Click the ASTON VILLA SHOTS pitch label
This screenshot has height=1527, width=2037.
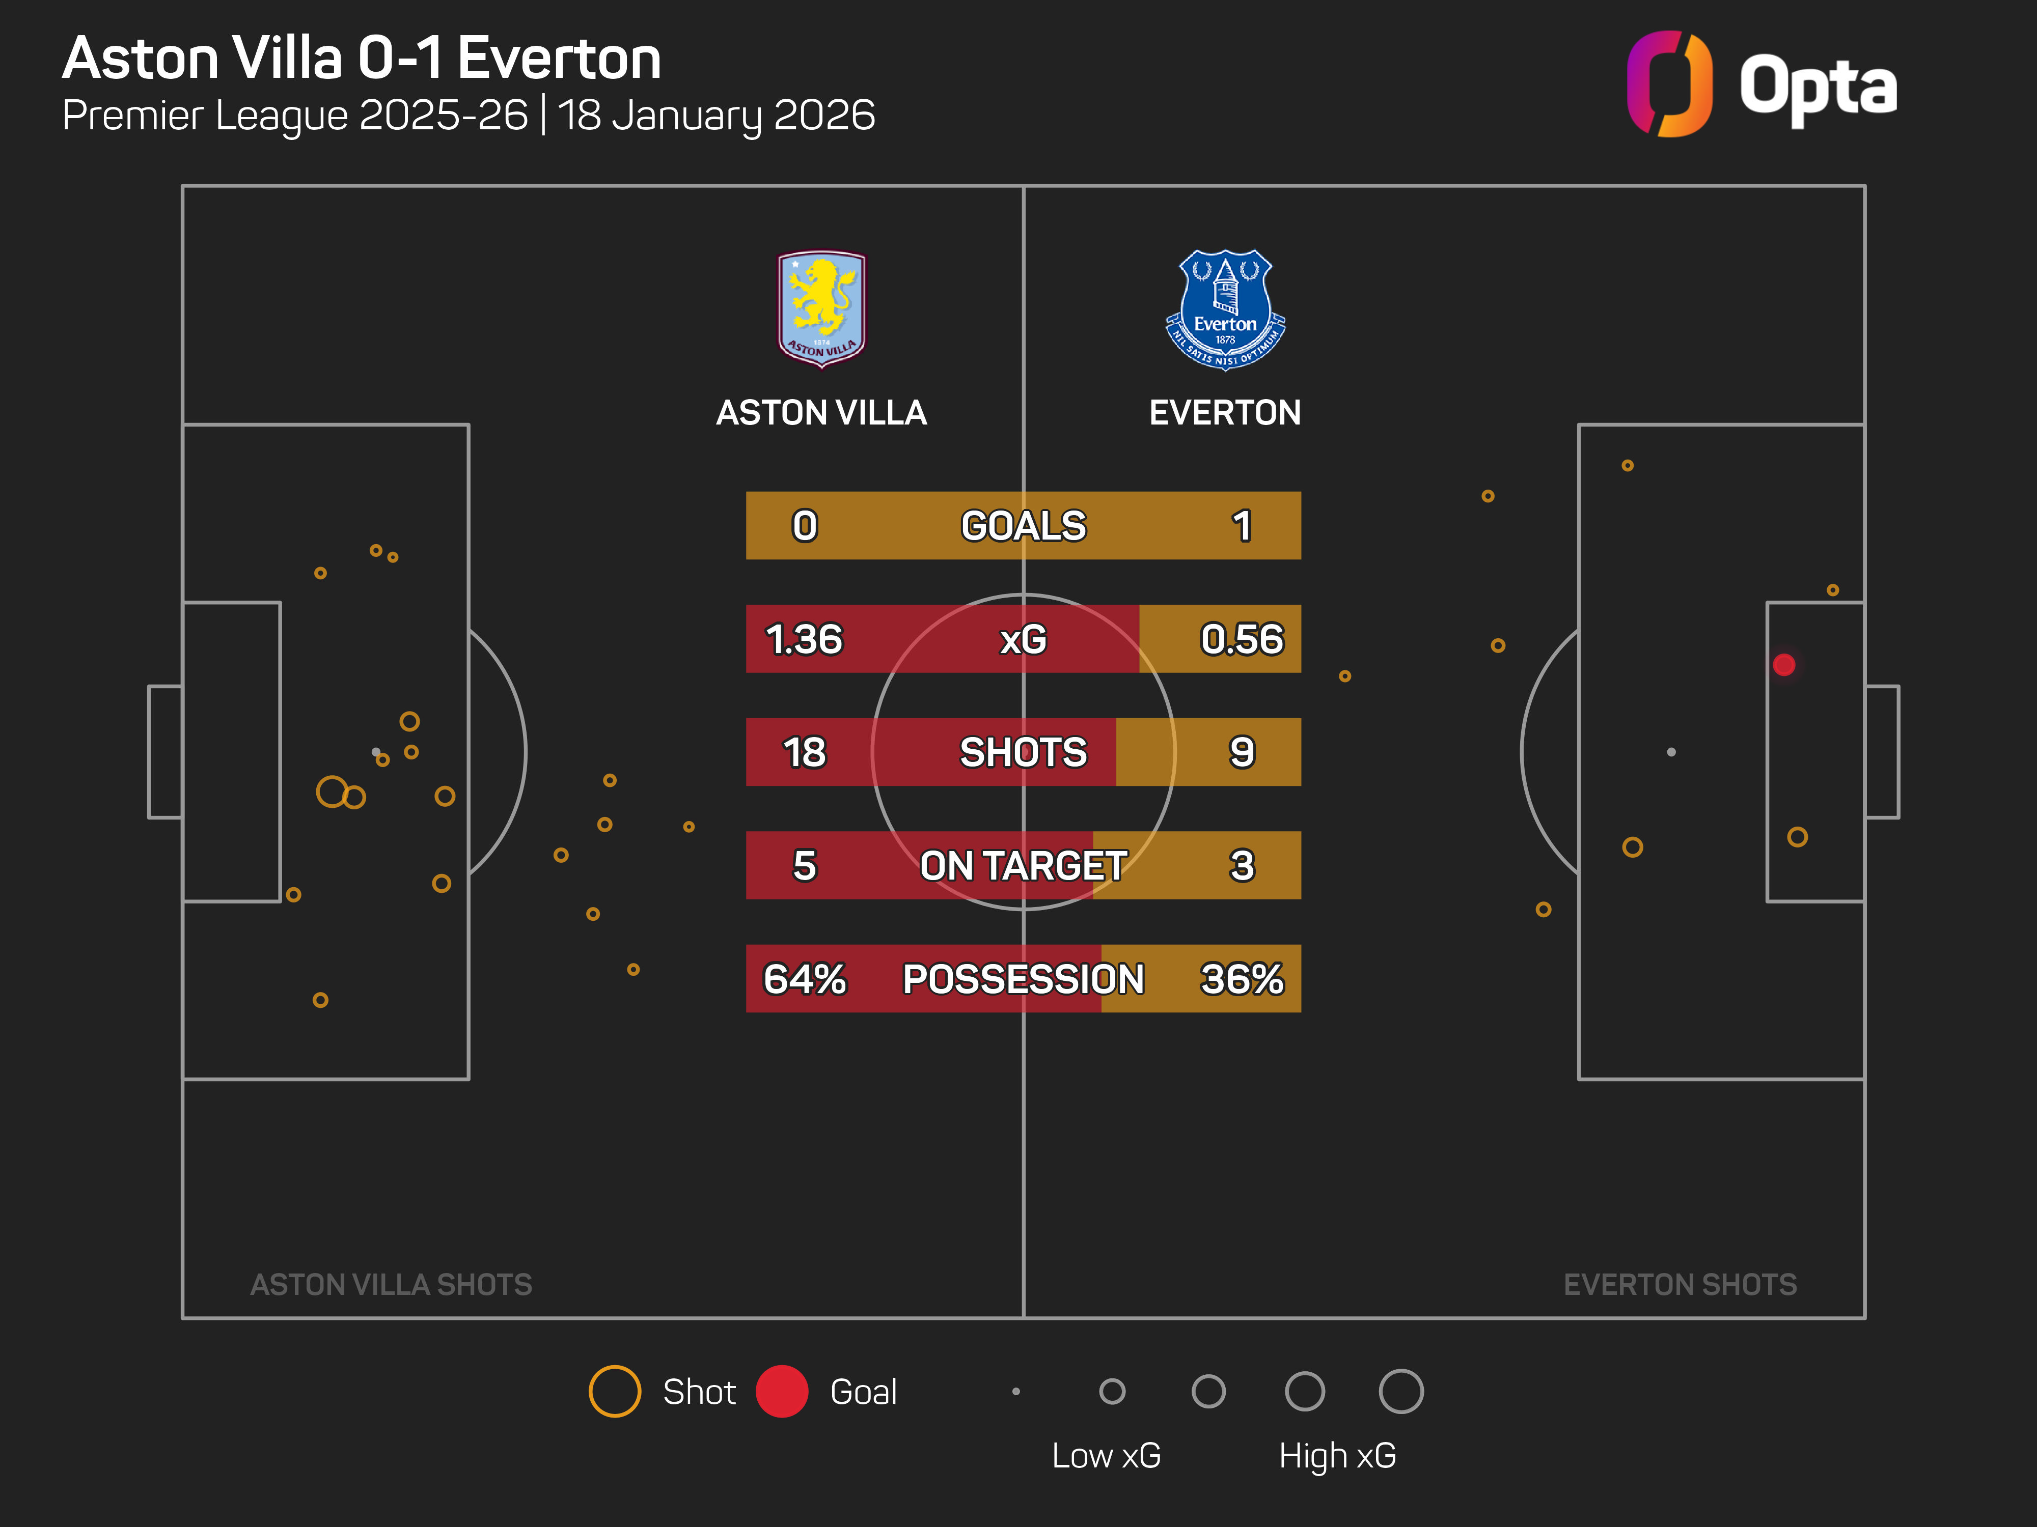coord(392,1284)
